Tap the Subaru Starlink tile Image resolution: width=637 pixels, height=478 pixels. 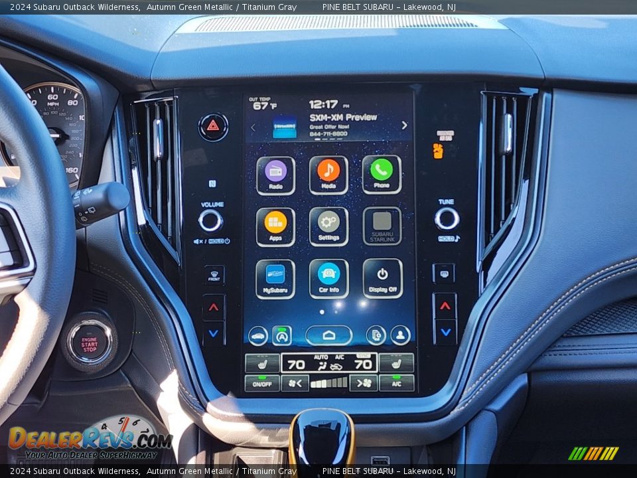click(x=382, y=226)
